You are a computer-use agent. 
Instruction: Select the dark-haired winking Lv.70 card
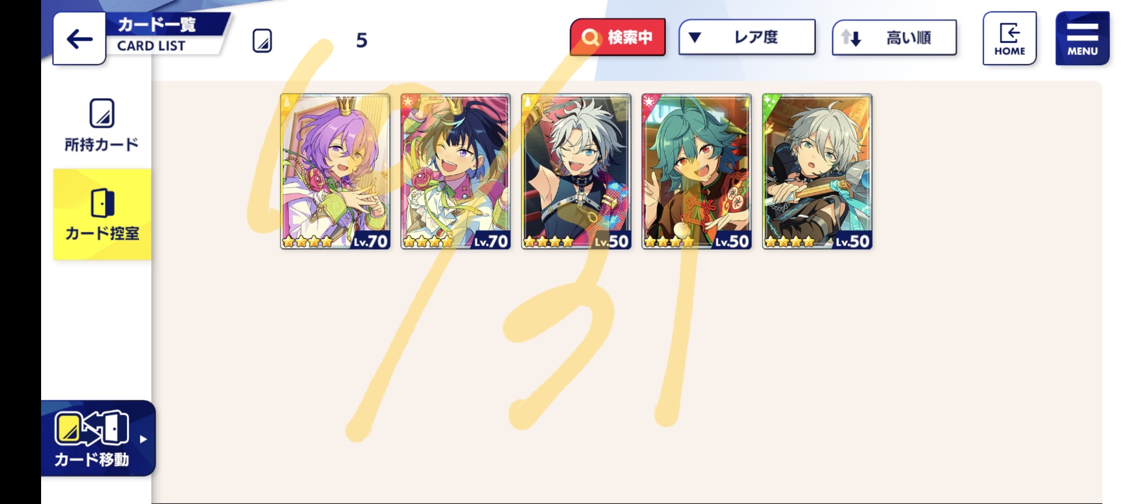(x=455, y=171)
